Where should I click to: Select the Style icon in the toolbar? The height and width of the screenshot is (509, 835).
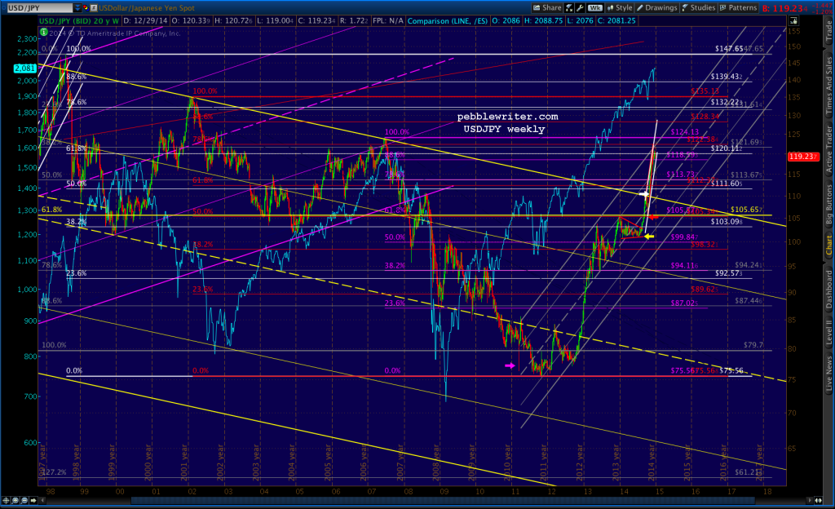(x=623, y=6)
